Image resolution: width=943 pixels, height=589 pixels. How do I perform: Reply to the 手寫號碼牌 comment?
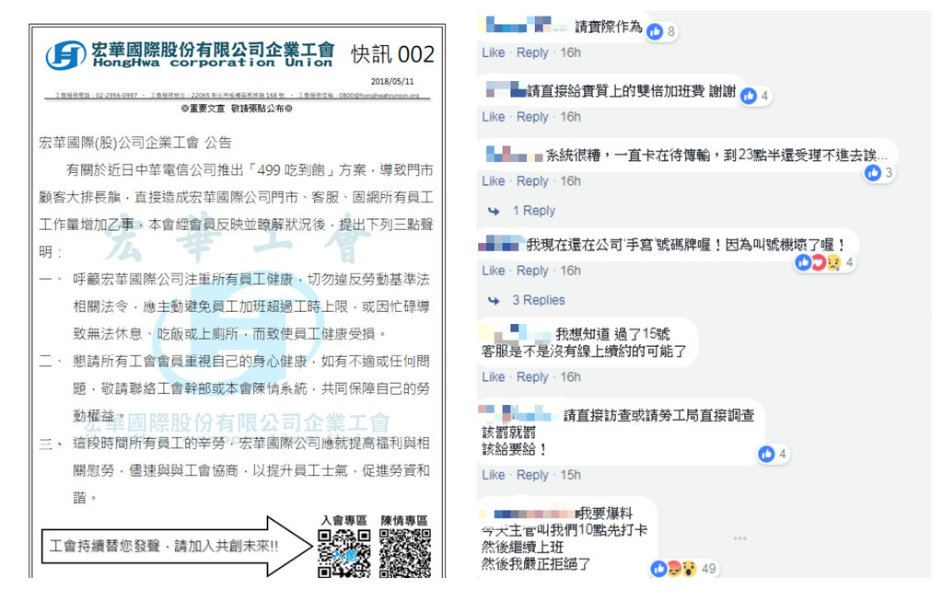[532, 271]
